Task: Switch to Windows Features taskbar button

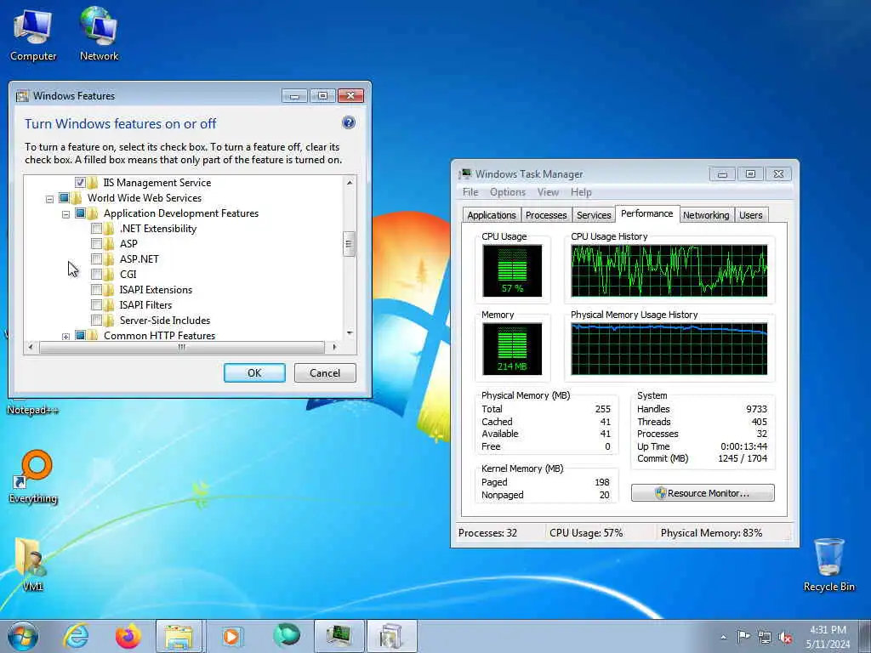Action: 391,636
